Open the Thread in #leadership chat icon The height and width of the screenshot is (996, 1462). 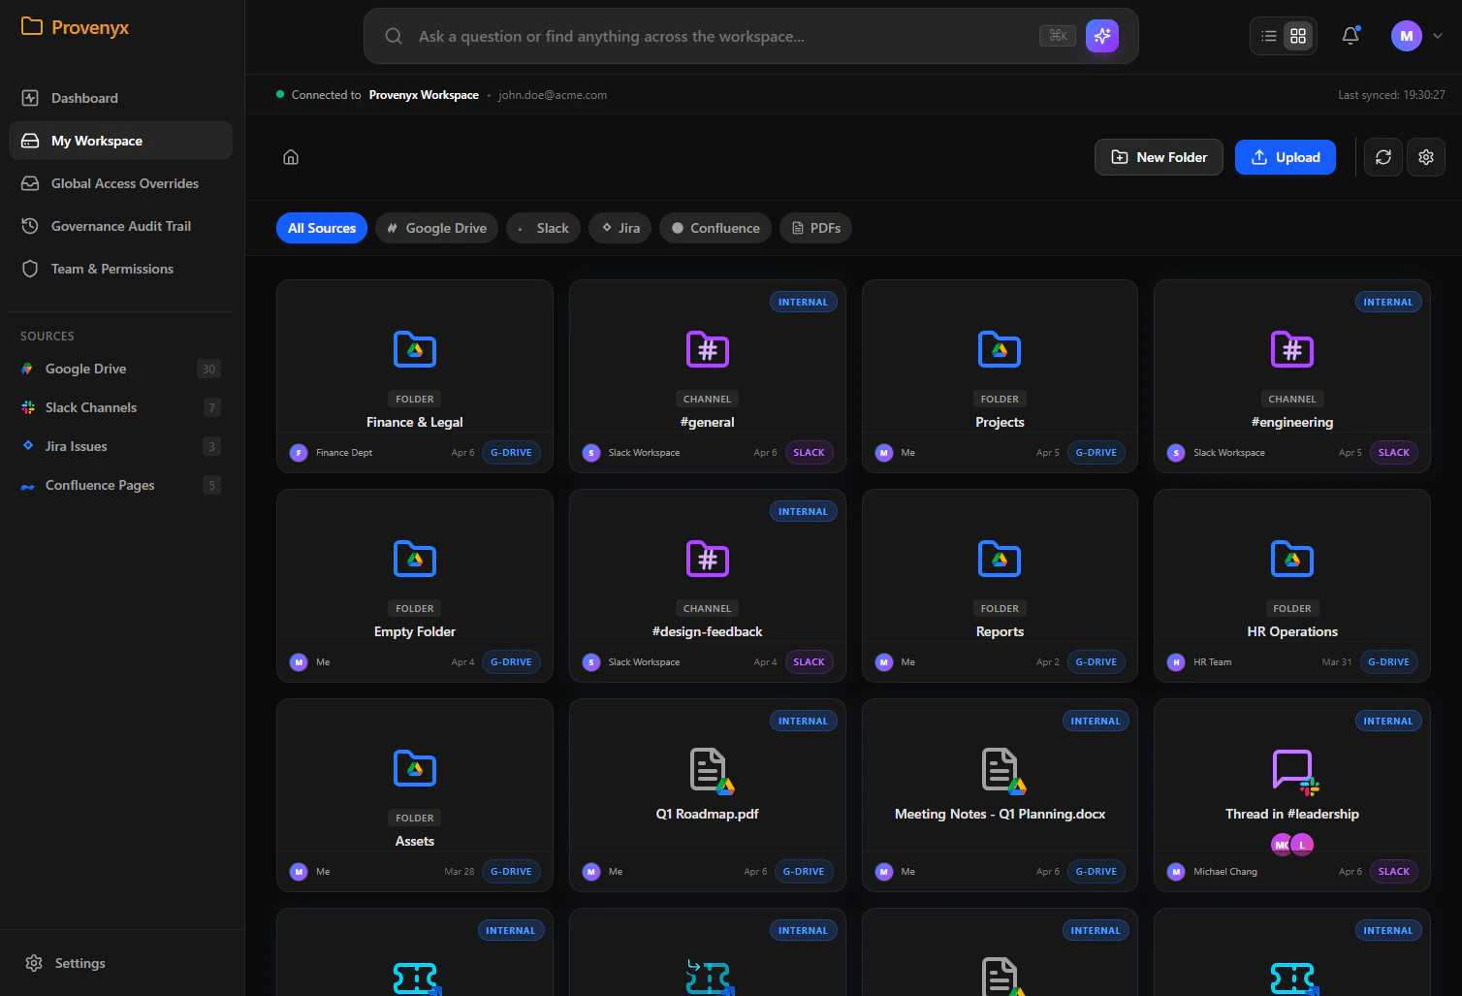pos(1294,771)
